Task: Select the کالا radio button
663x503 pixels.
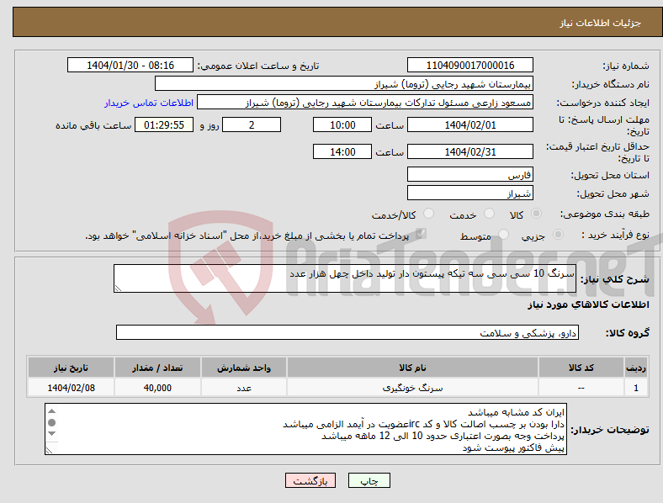Action: (x=536, y=214)
